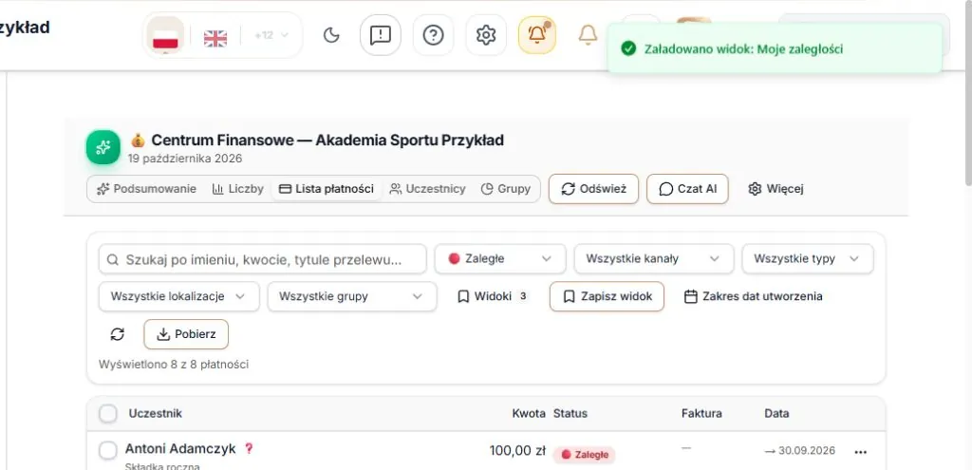Click the page vertical scrollbar
The height and width of the screenshot is (470, 972).
tap(967, 93)
